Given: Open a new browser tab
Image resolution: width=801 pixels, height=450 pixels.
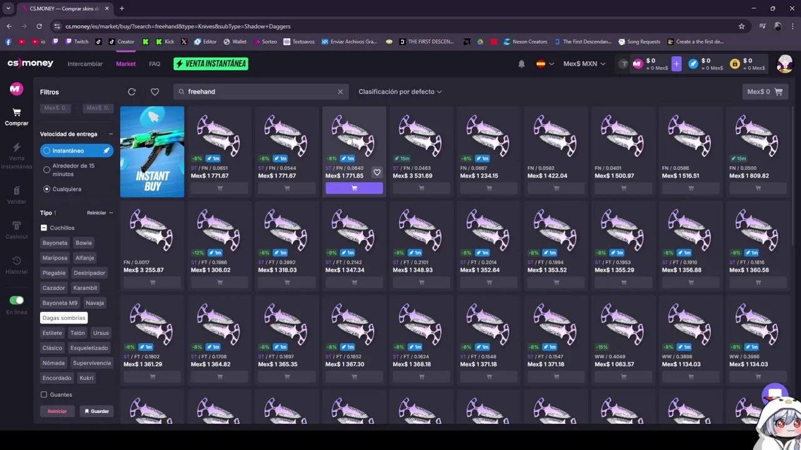Looking at the screenshot, I should (121, 9).
